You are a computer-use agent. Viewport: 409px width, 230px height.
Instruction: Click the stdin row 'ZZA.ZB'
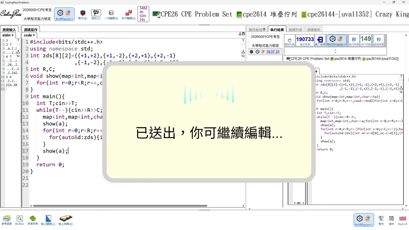click(12, 85)
